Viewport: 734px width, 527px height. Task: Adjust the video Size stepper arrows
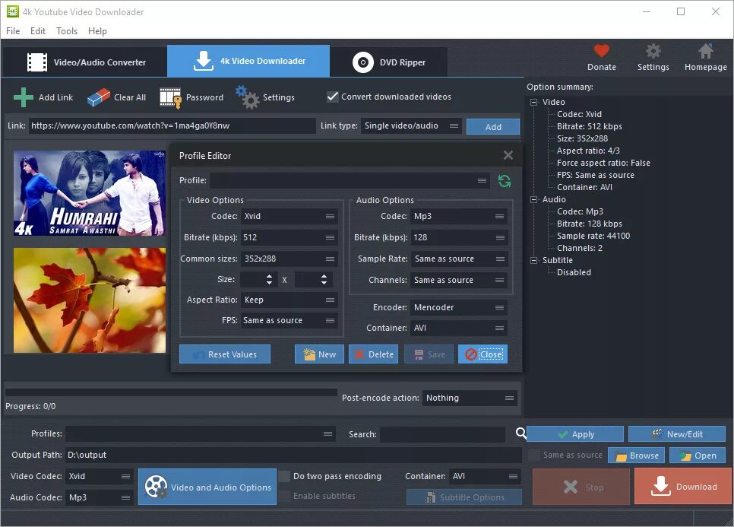point(271,279)
